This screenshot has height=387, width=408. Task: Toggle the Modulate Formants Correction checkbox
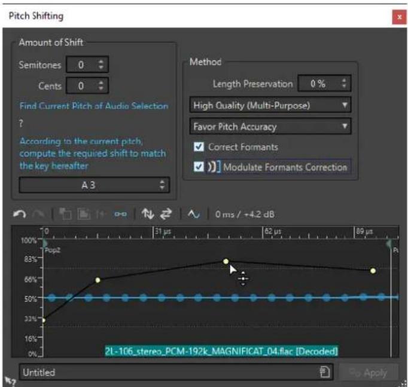pyautogui.click(x=199, y=167)
